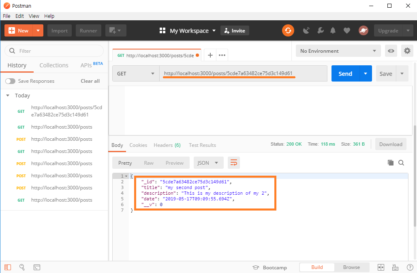This screenshot has width=417, height=273.
Task: Copy response body to clipboard icon
Action: (x=390, y=163)
